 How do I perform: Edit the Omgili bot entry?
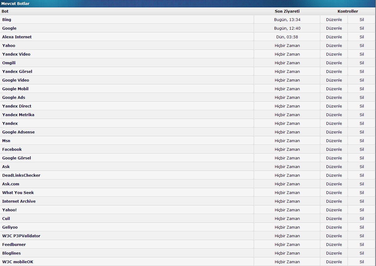tap(334, 63)
